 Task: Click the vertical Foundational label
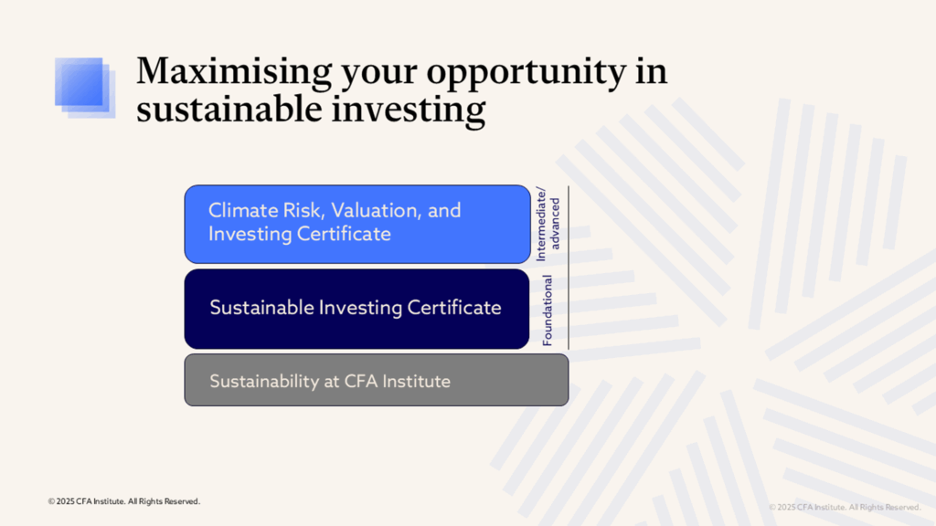pyautogui.click(x=548, y=309)
